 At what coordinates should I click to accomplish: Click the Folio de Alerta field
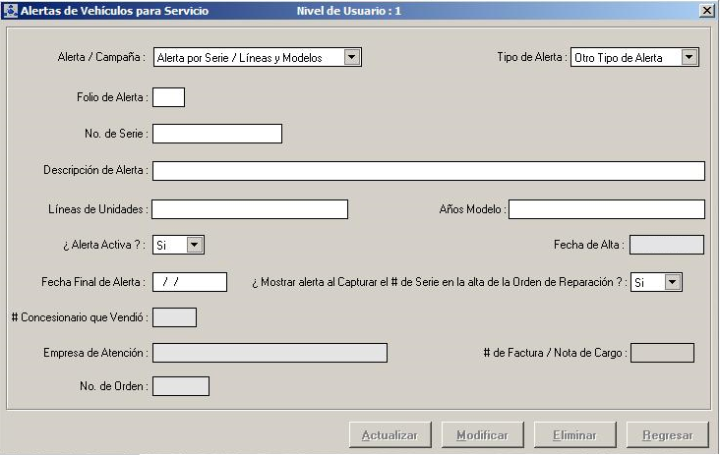[168, 96]
